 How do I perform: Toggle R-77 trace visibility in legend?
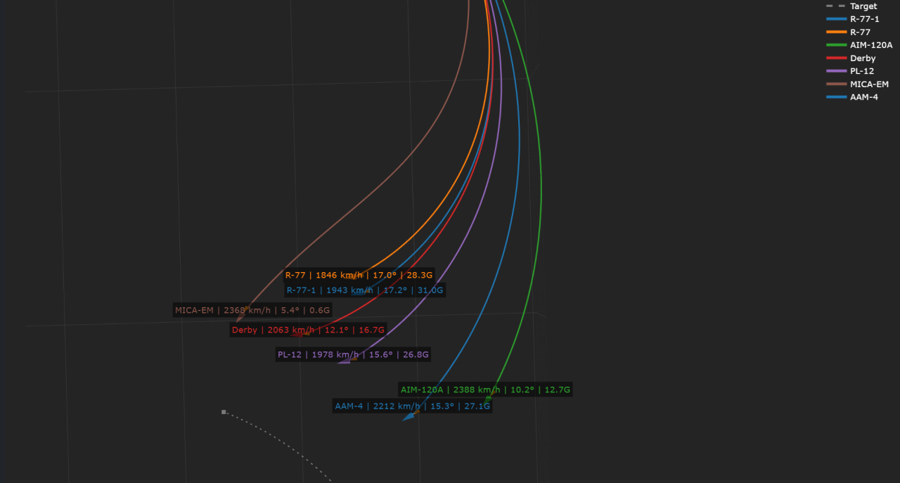point(860,32)
